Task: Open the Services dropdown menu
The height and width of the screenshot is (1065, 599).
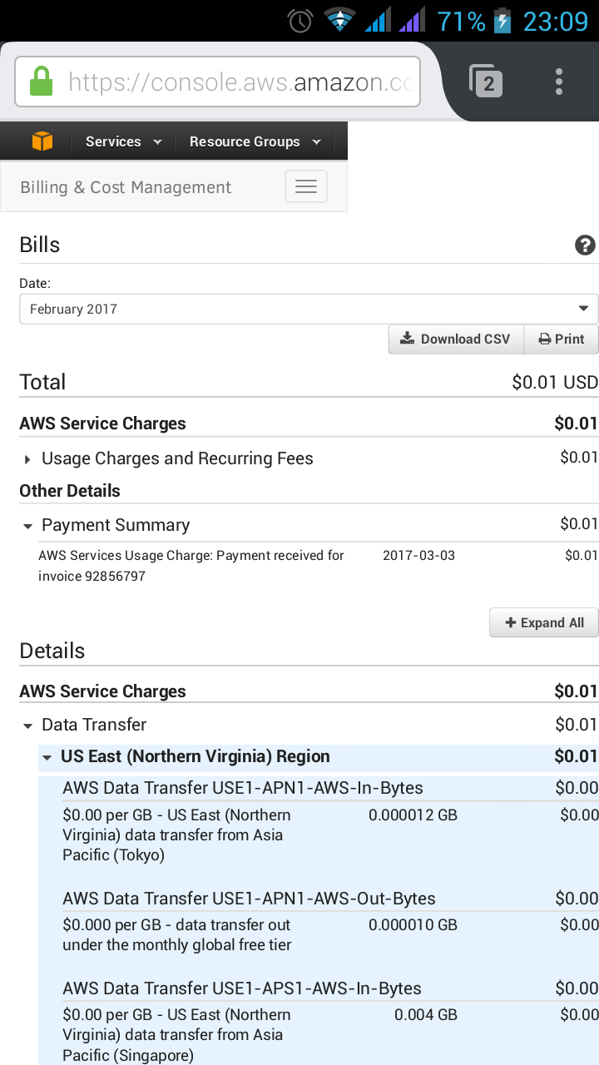Action: point(123,141)
